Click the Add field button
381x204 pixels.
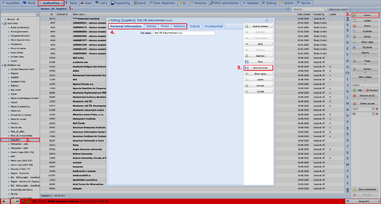click(x=258, y=56)
